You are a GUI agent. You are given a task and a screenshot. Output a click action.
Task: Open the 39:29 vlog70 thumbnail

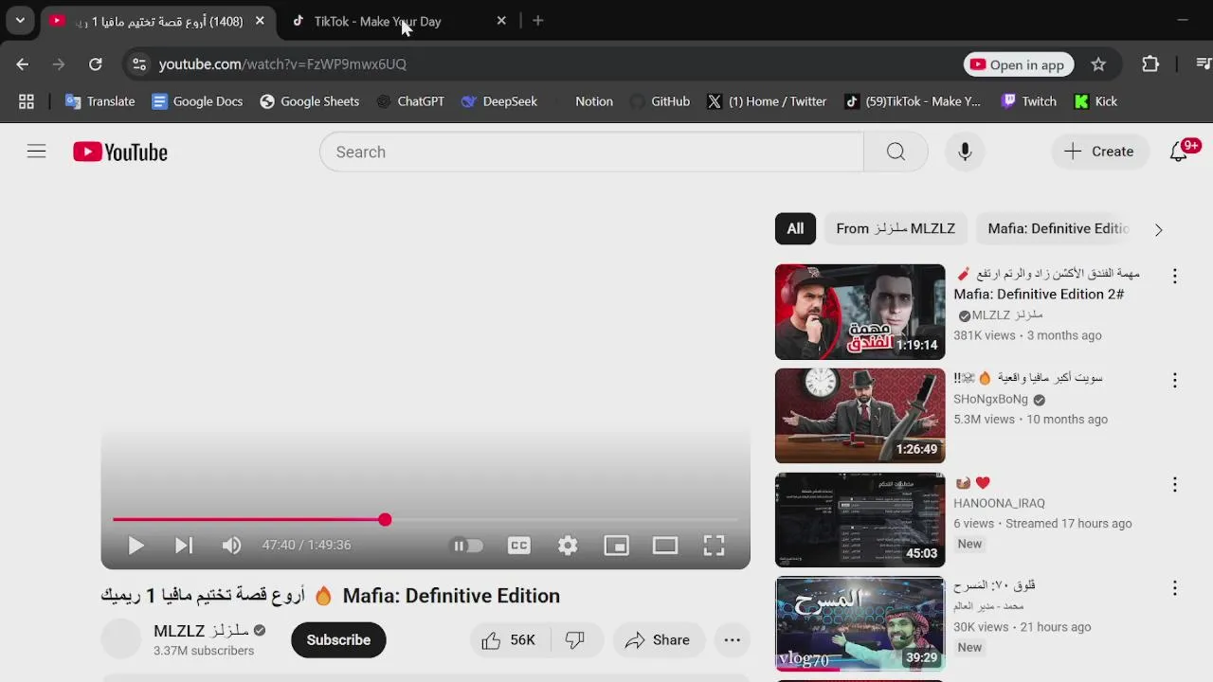[x=860, y=623]
